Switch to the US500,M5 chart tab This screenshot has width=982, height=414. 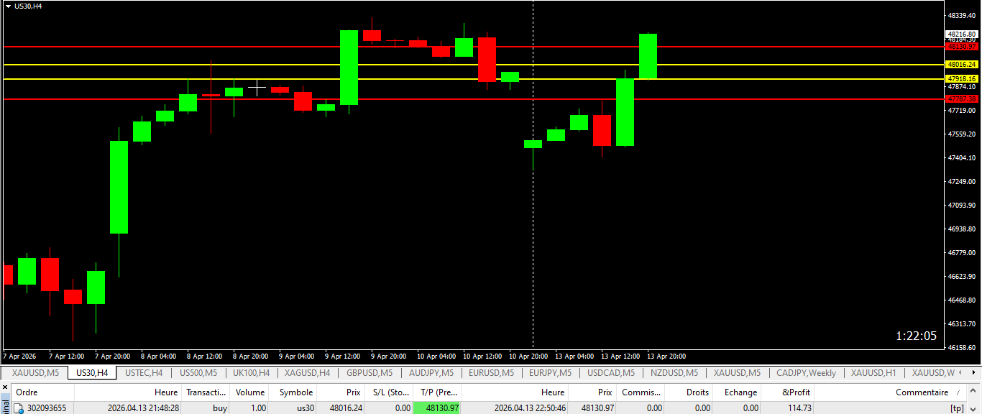coord(198,373)
